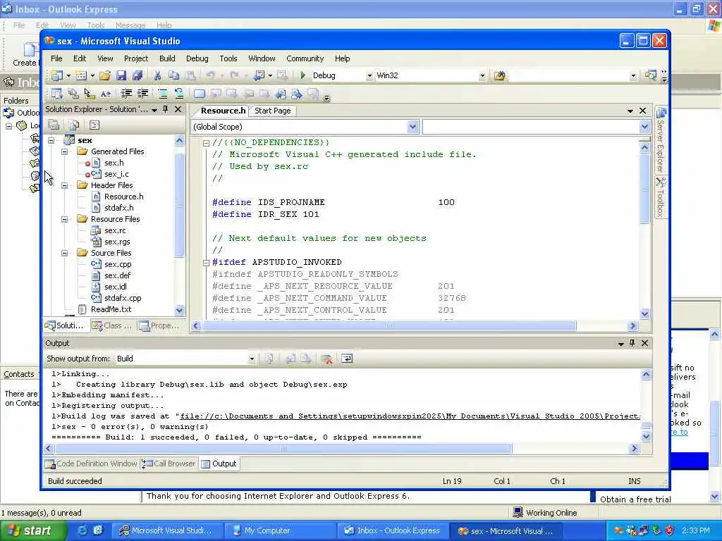Open the Solution Explorer window position dropdown arrow
The height and width of the screenshot is (541, 722).
click(154, 110)
